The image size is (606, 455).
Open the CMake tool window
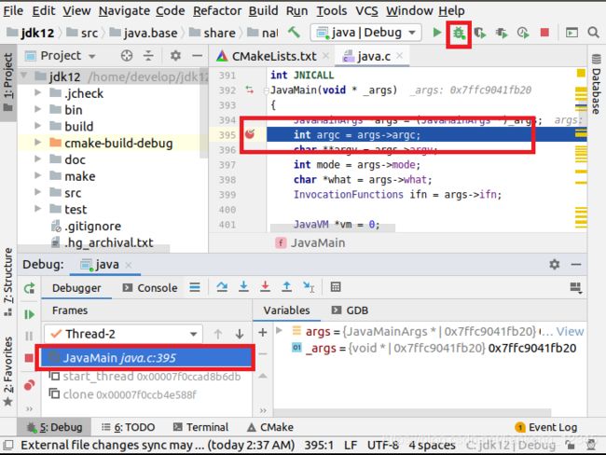click(x=270, y=427)
